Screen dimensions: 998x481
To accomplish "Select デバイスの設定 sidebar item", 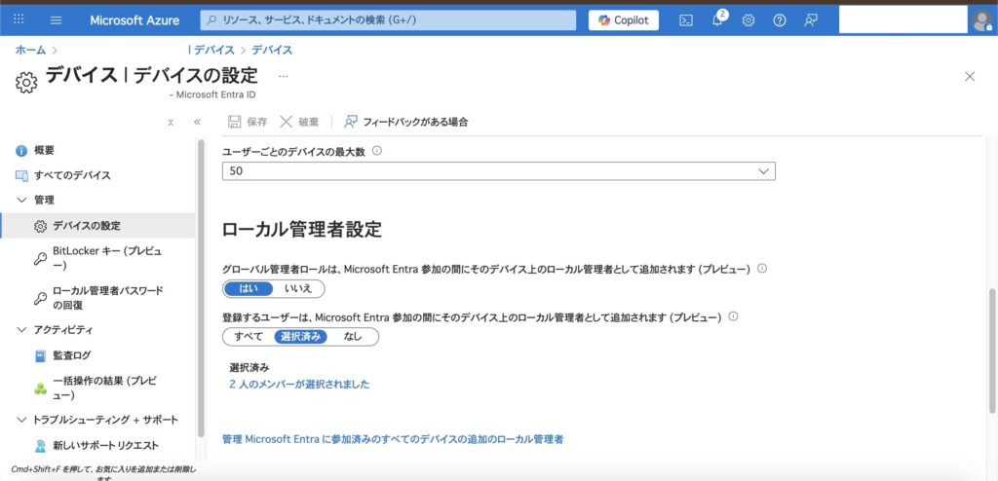I will click(x=97, y=226).
